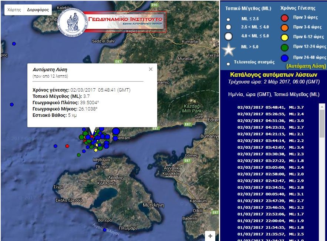Viewport: 327px width, 241px height.
Task: Click the red 'Πριν 3 ώρες' legend circle
Action: click(284, 18)
